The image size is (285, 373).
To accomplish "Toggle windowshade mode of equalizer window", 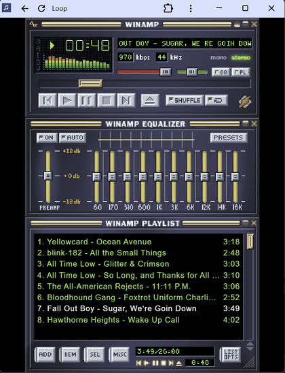I will pyautogui.click(x=246, y=123).
